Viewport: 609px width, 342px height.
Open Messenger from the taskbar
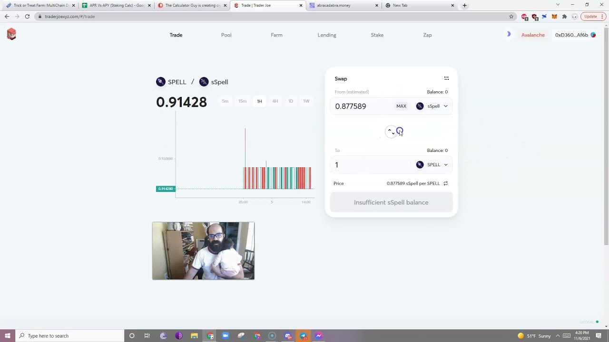(x=319, y=336)
